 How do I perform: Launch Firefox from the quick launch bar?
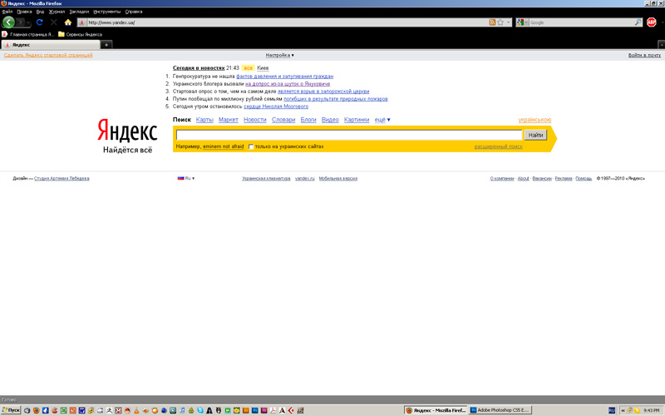(37, 410)
